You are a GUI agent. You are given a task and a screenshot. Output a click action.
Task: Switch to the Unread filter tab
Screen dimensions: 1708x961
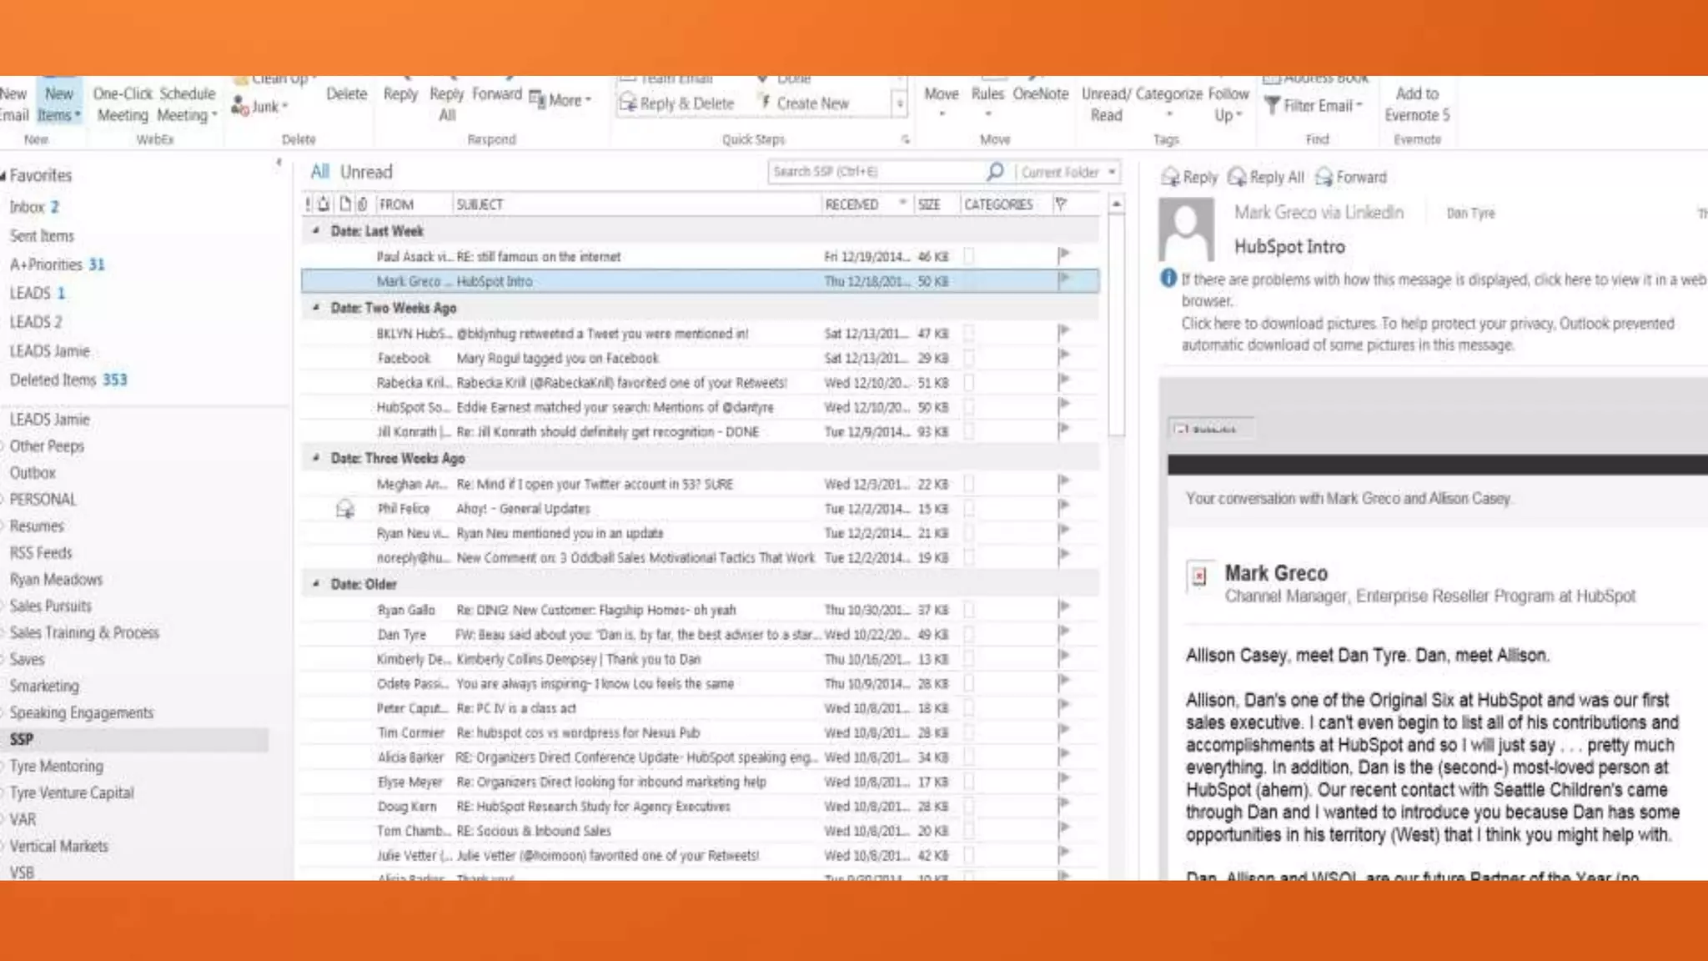pyautogui.click(x=366, y=172)
